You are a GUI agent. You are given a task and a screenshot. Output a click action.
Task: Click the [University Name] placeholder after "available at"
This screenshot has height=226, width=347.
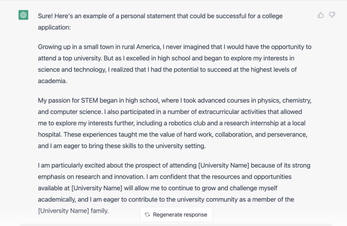(x=97, y=188)
